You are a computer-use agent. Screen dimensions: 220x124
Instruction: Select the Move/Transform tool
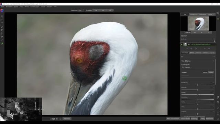tap(2, 20)
